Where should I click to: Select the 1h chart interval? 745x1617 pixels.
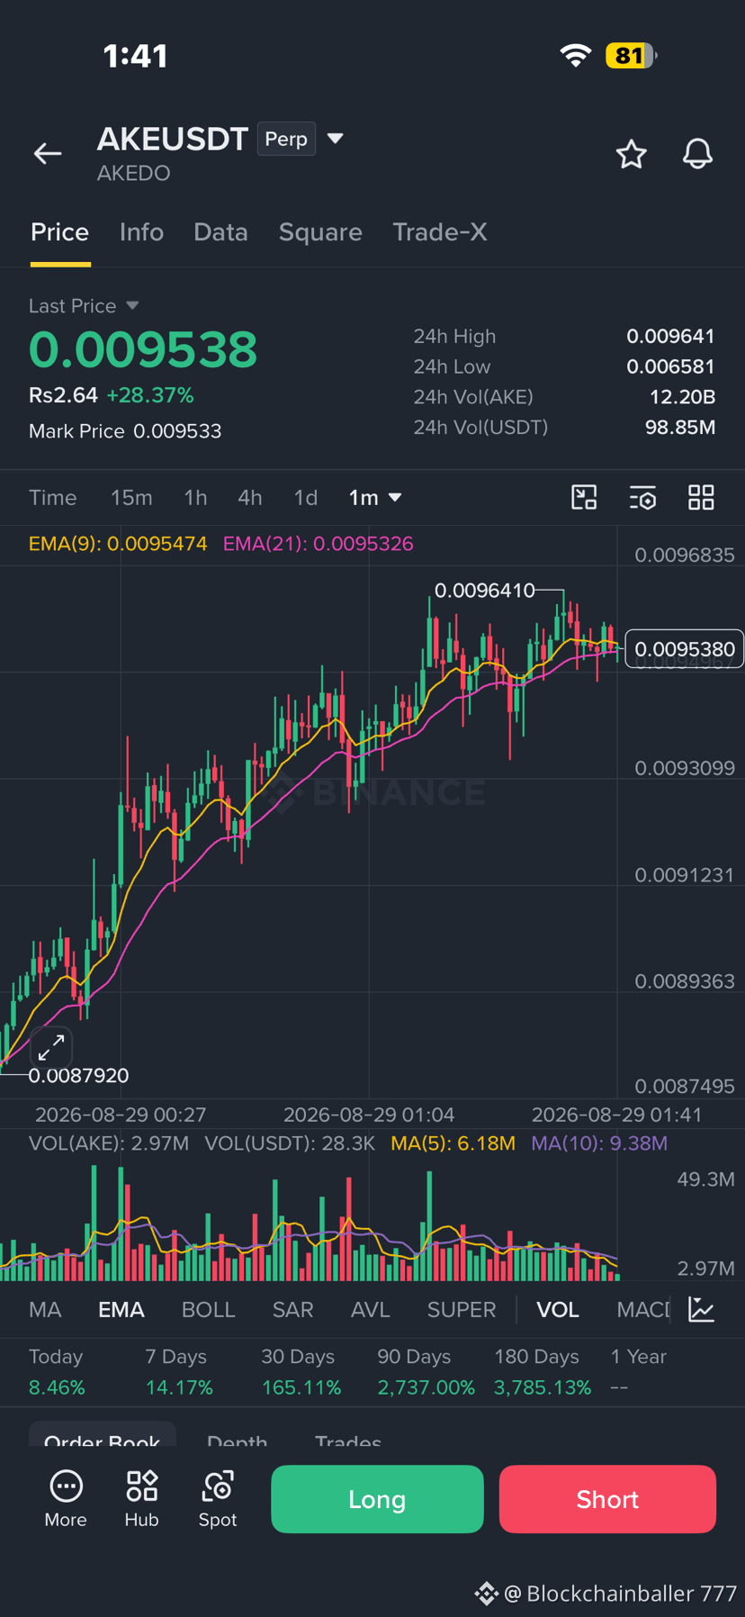point(195,498)
